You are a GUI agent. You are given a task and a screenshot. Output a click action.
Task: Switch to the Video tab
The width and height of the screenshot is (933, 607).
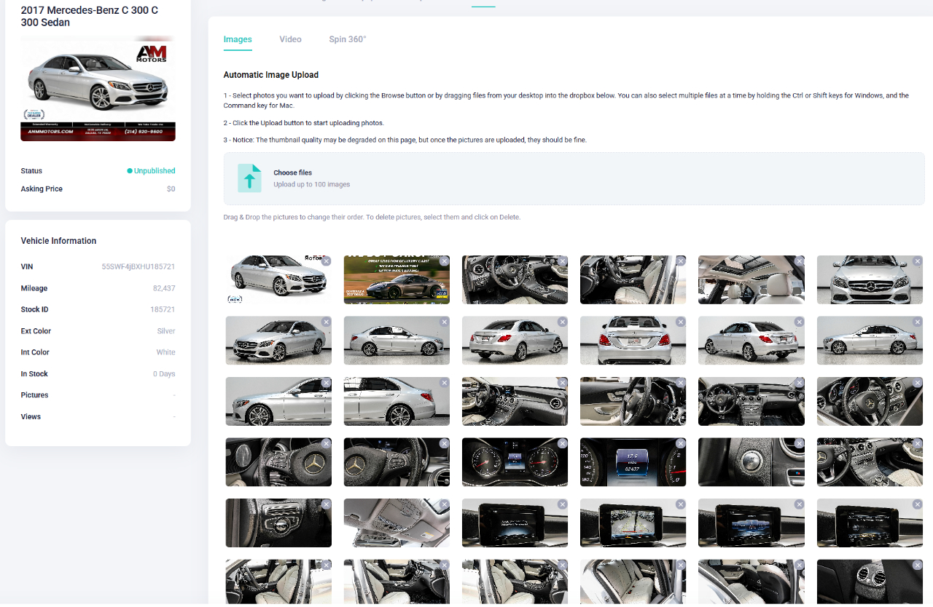(x=290, y=39)
